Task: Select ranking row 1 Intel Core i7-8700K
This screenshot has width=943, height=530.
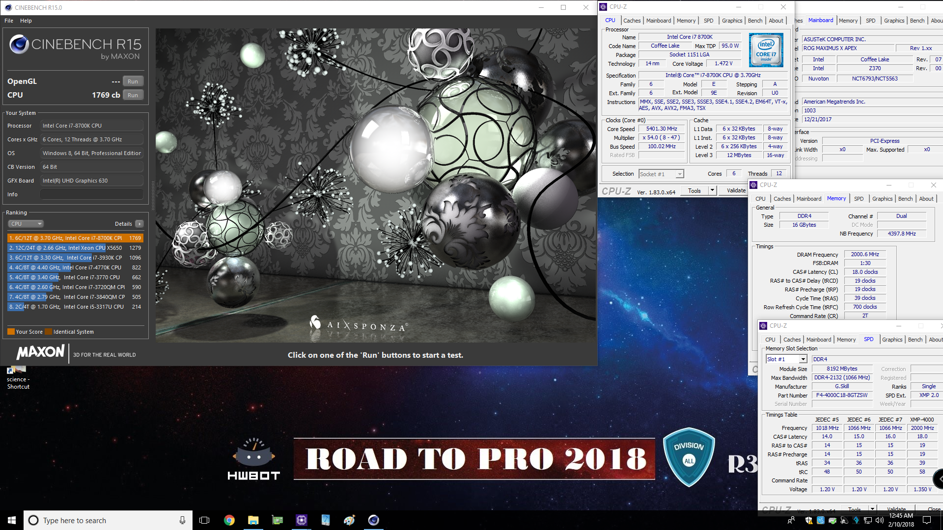Action: [x=75, y=238]
